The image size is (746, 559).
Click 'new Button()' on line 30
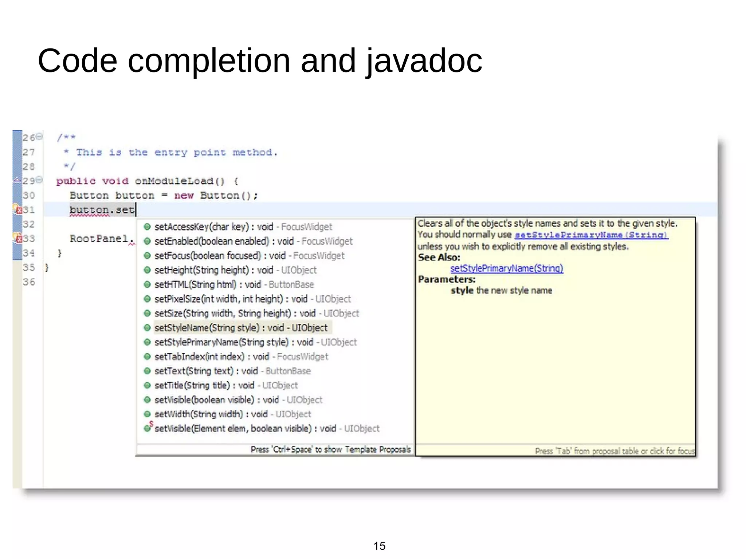pyautogui.click(x=213, y=196)
